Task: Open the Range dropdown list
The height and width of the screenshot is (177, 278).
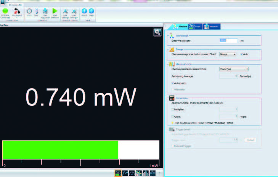Action: [x=228, y=54]
